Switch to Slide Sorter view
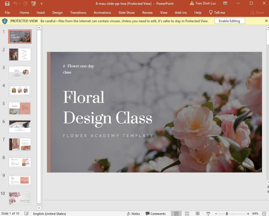The height and width of the screenshot is (216, 269). point(187,213)
